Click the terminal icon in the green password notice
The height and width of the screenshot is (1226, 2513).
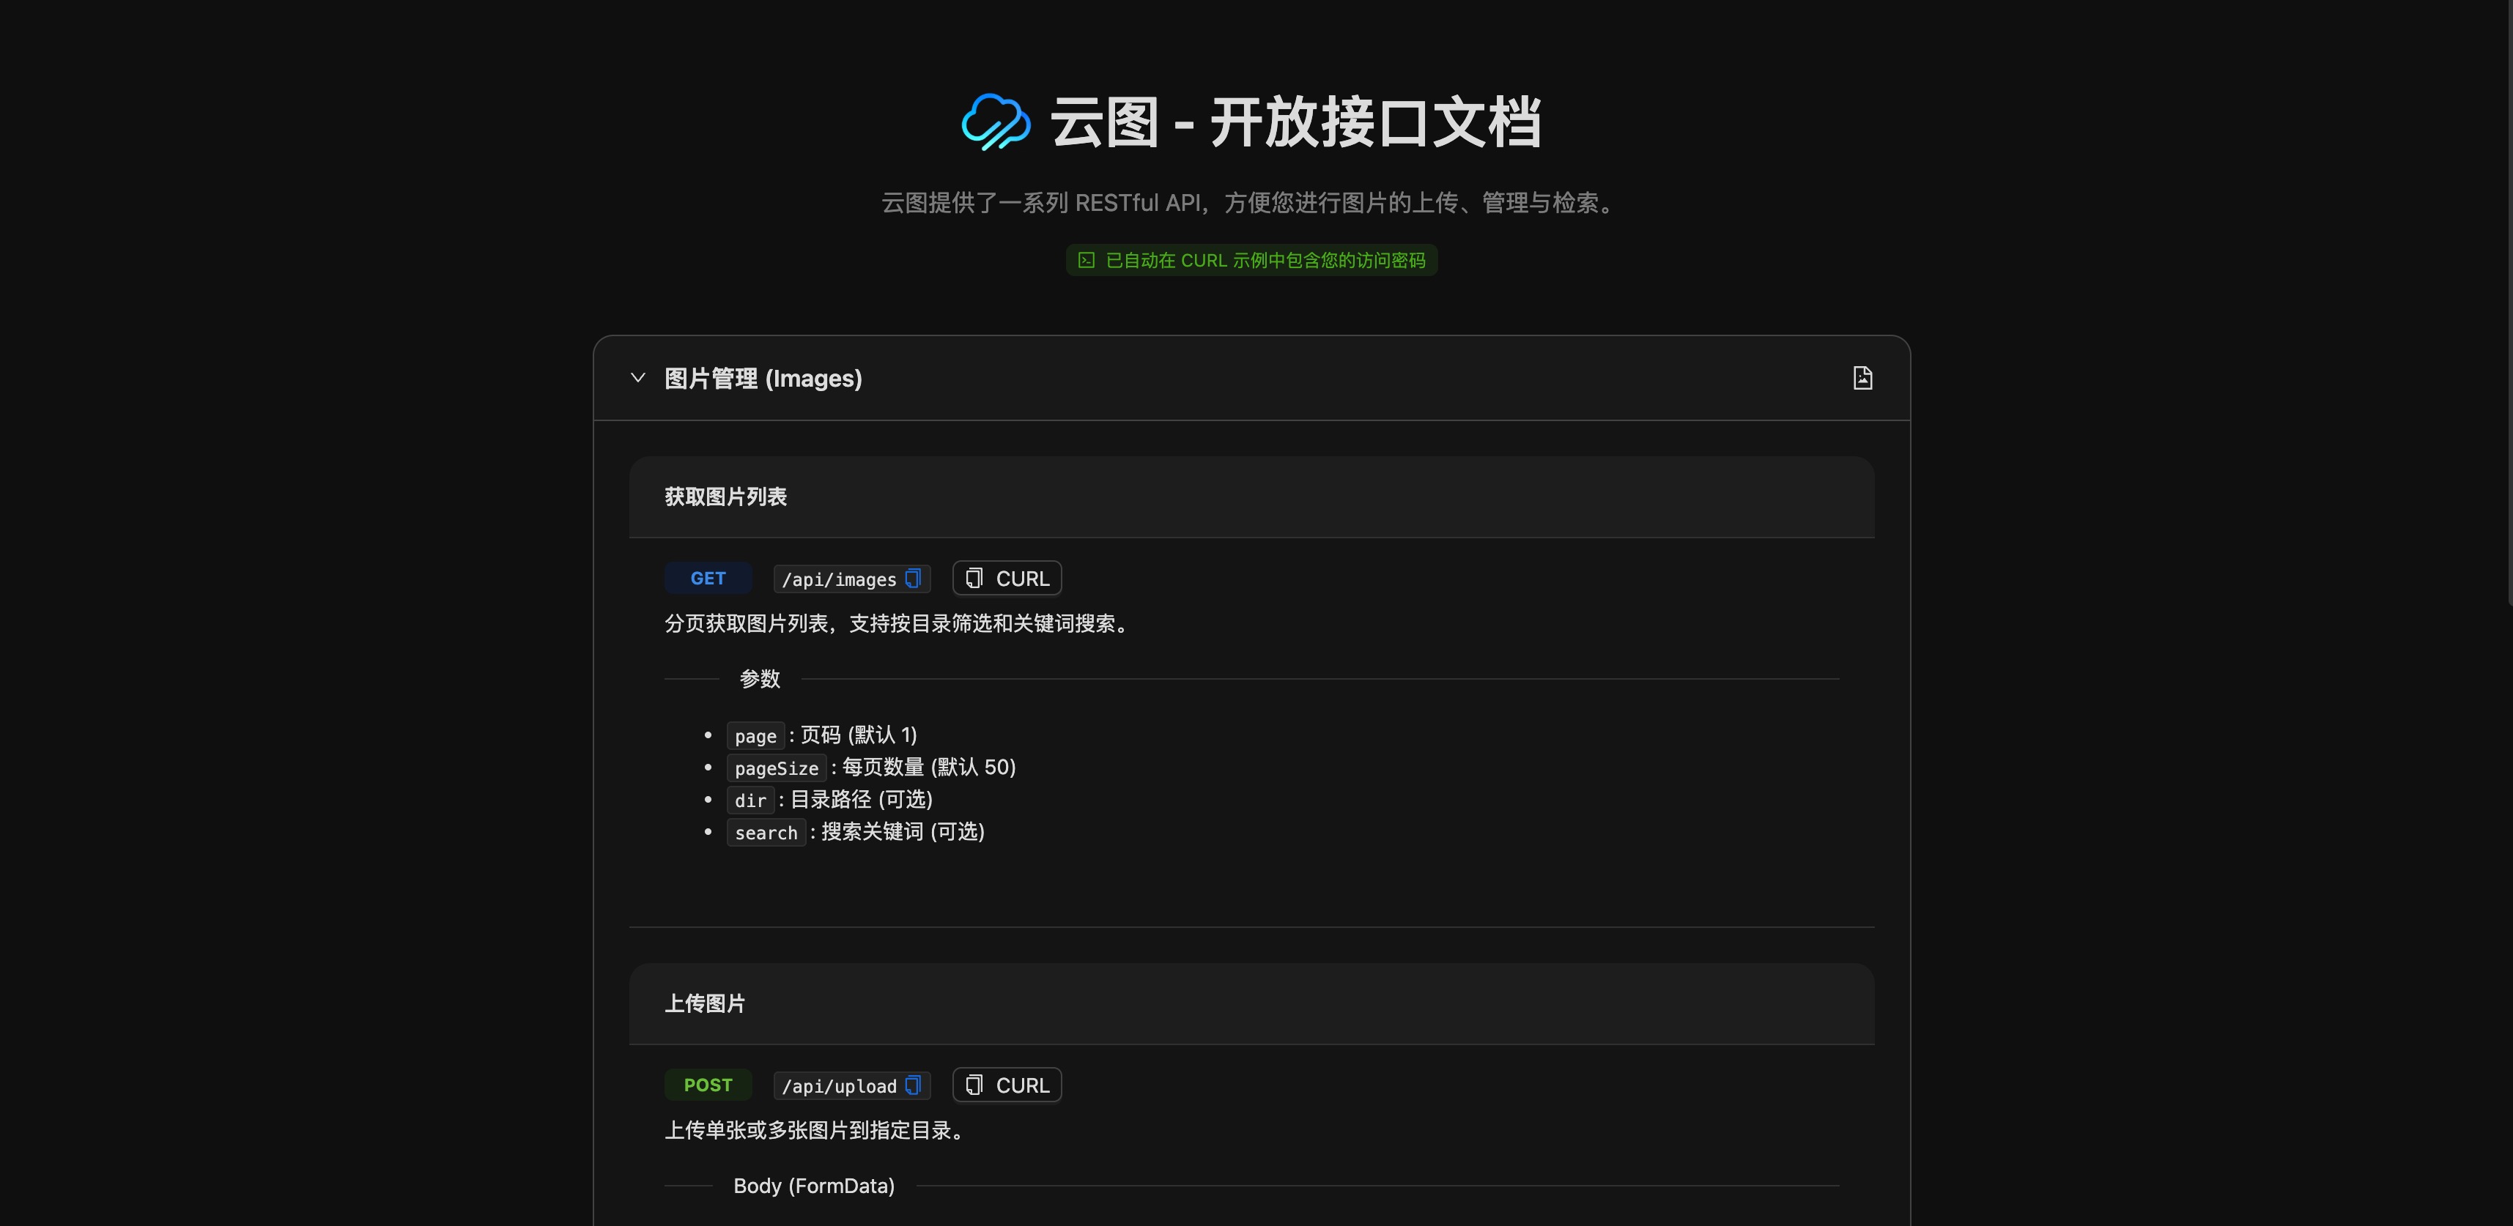click(1086, 259)
